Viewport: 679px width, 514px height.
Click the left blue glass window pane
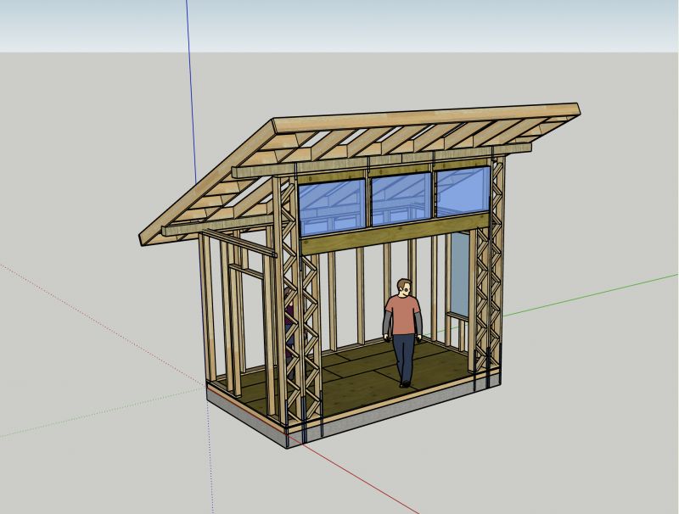pos(332,208)
